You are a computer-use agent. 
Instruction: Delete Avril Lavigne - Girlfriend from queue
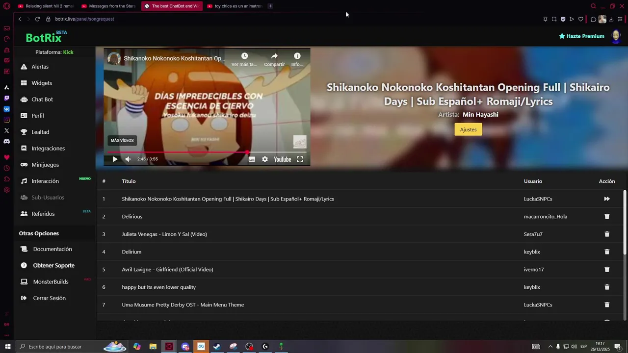(x=607, y=270)
